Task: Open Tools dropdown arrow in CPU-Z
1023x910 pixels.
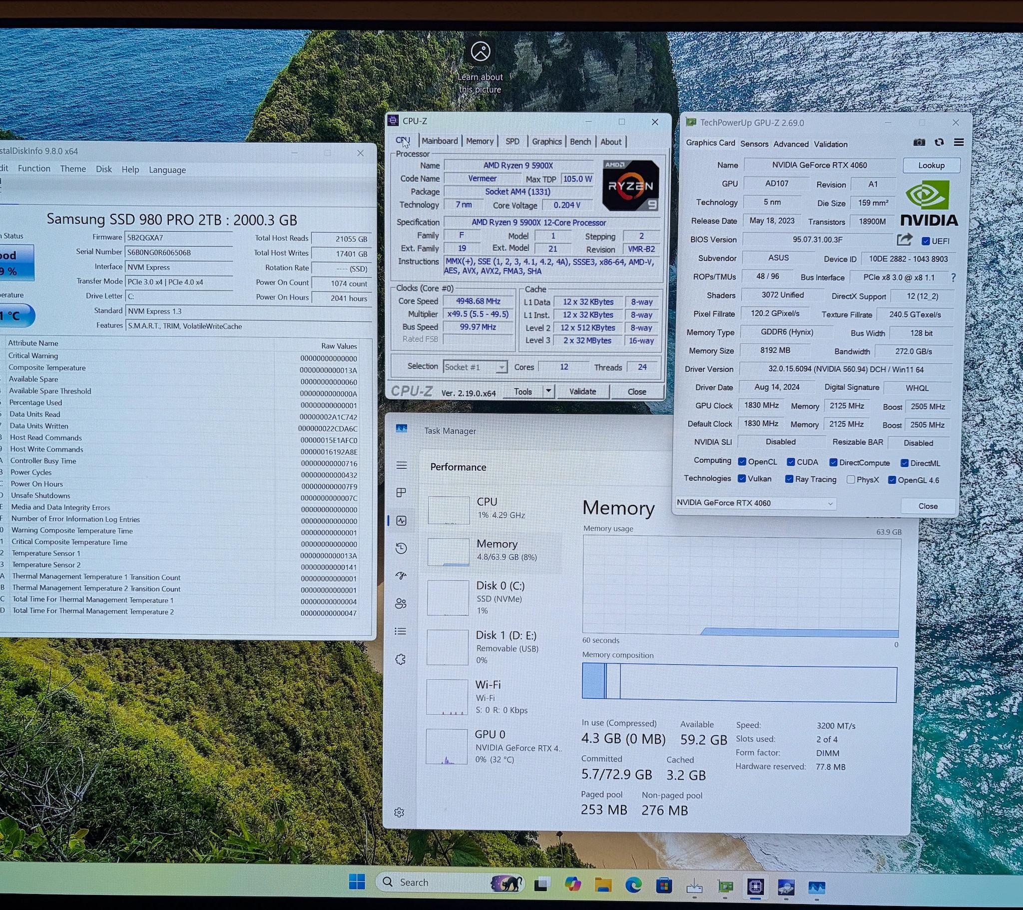Action: (x=548, y=391)
